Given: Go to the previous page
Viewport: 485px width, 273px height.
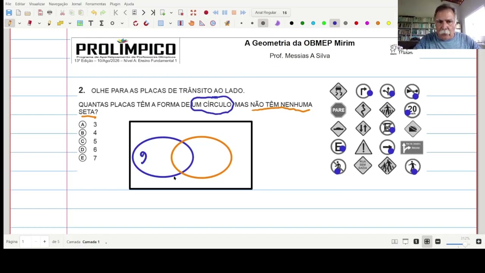Looking at the screenshot, I should pyautogui.click(x=125, y=13).
